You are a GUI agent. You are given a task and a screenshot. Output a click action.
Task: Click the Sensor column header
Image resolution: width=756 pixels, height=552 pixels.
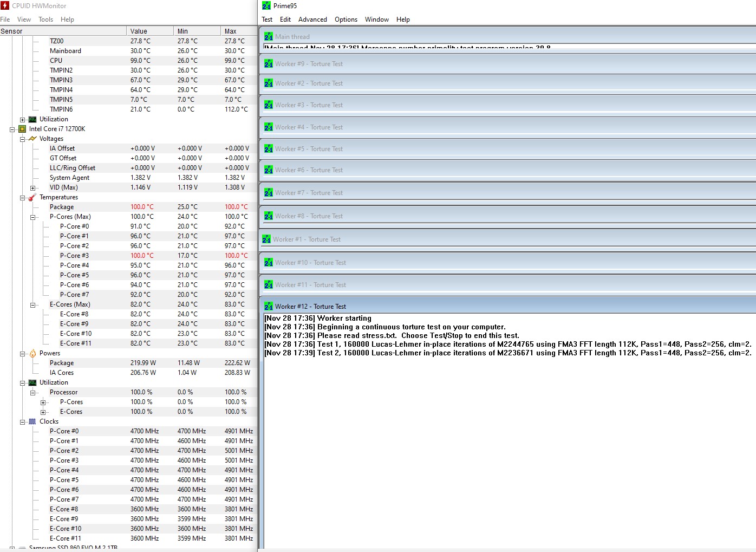tap(63, 31)
